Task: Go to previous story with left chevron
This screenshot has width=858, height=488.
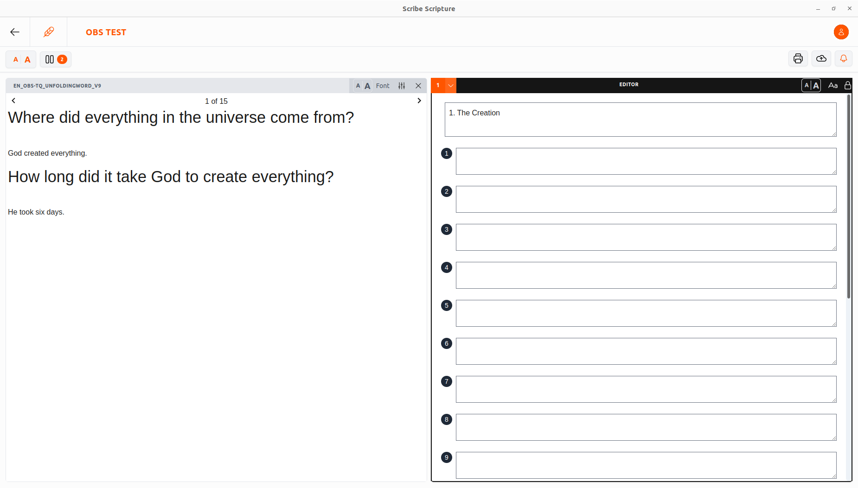Action: tap(13, 101)
